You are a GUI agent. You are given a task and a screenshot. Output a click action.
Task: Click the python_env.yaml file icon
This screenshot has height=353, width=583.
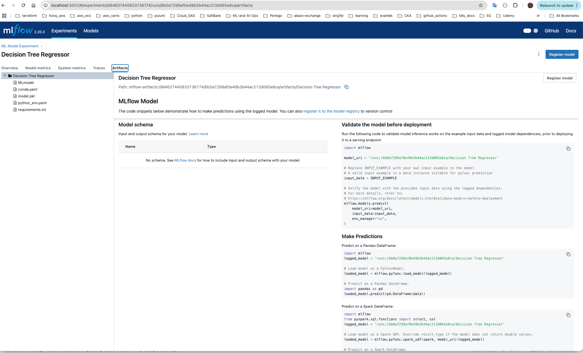pyautogui.click(x=15, y=103)
